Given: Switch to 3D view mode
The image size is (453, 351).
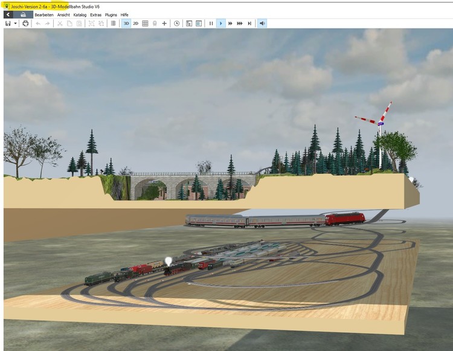Looking at the screenshot, I should (126, 24).
